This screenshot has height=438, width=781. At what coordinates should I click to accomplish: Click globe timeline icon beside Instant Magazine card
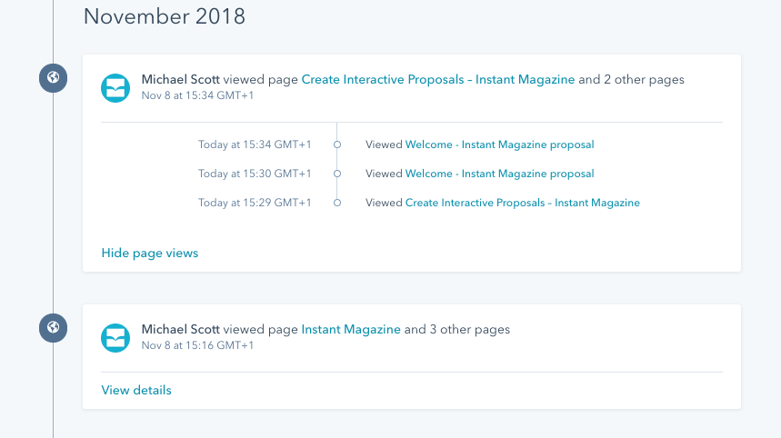[x=54, y=327]
